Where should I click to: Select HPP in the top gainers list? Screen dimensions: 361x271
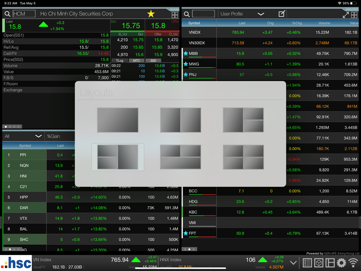(x=91, y=197)
